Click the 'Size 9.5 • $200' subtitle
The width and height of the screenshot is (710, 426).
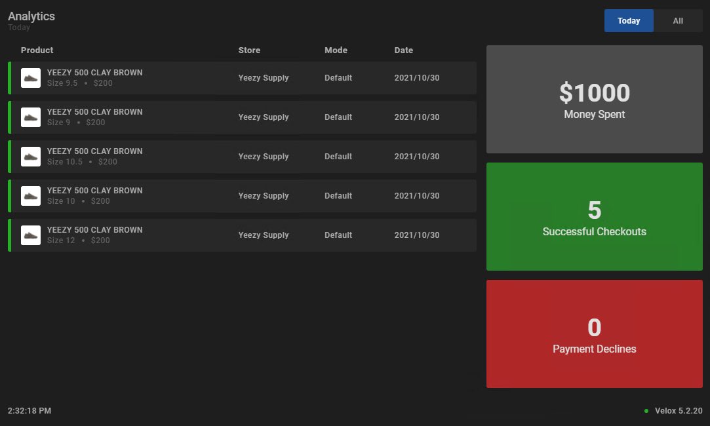[x=80, y=83]
